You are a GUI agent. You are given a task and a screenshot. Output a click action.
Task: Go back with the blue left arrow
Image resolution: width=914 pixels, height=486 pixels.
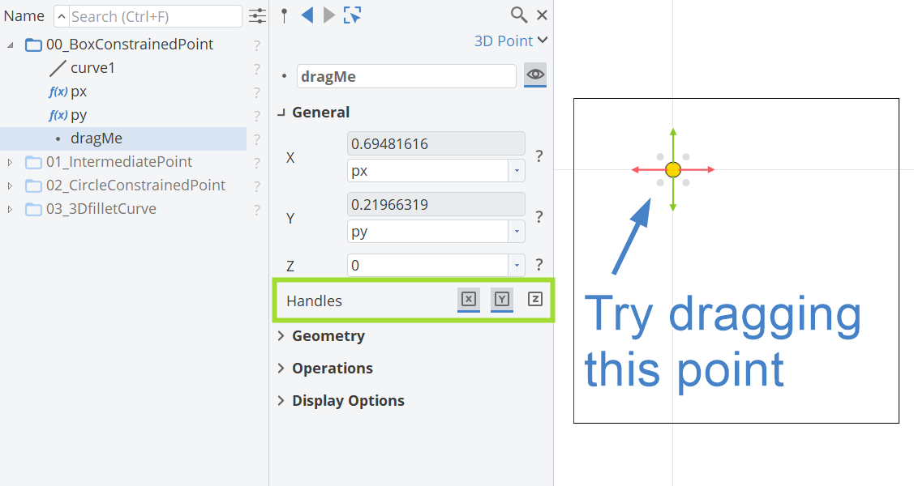click(x=307, y=15)
